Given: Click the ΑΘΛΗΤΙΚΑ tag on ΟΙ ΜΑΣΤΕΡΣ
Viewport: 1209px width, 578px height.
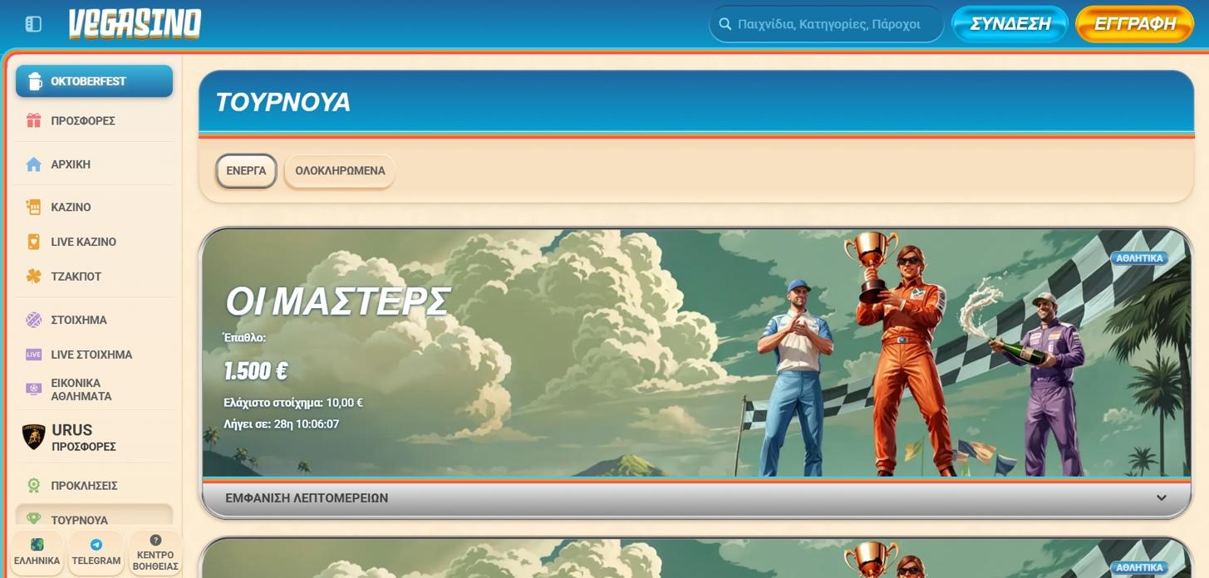Looking at the screenshot, I should 1139,258.
